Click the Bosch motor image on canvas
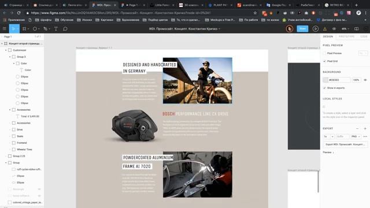Image resolution: width=370 pixels, height=208 pixels. click(134, 126)
